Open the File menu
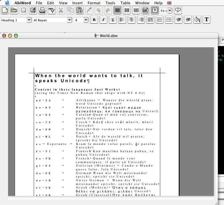Viewport: 224px width, 205px height. (39, 3)
